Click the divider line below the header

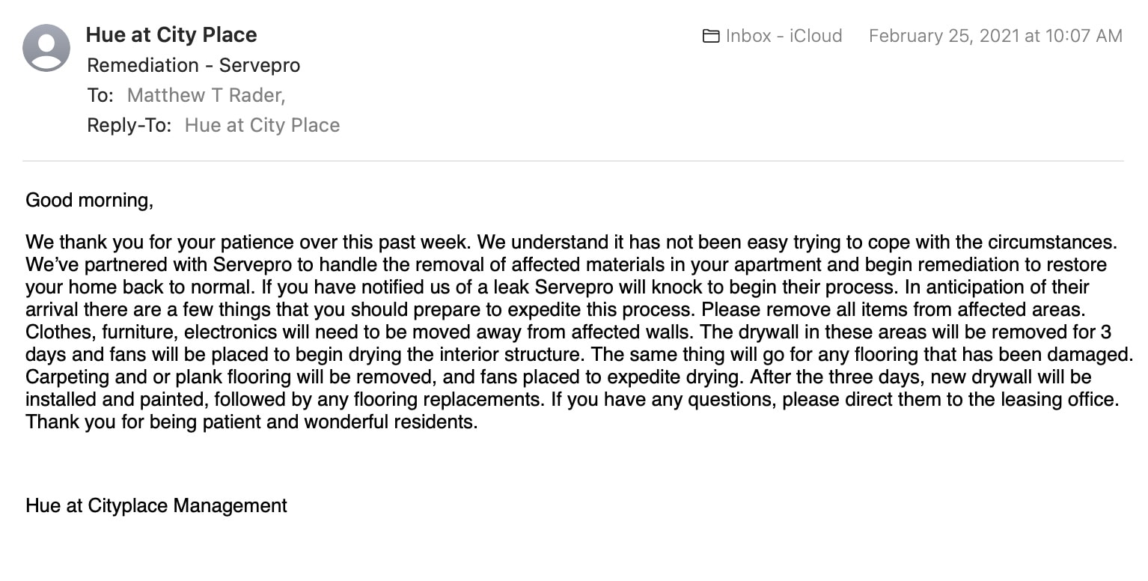[x=573, y=161]
